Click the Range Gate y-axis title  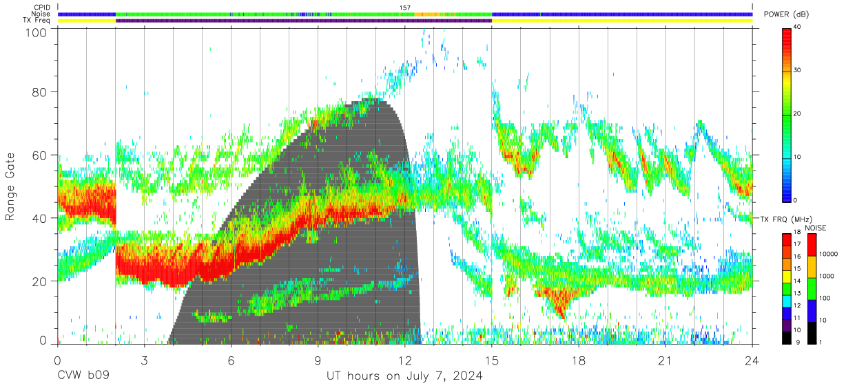coord(10,186)
